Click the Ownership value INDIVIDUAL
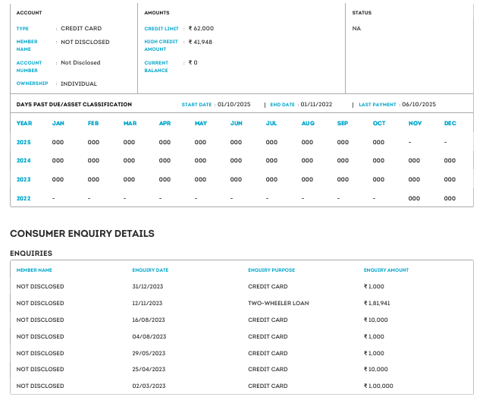 79,84
